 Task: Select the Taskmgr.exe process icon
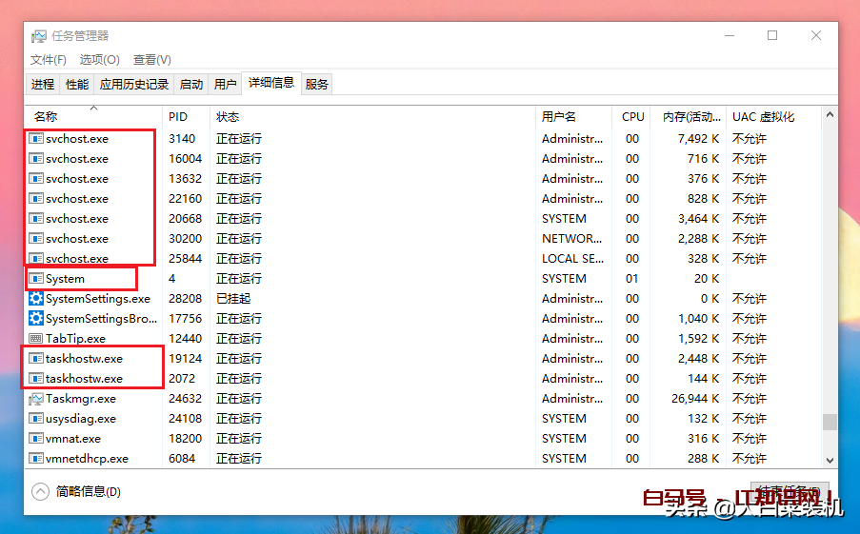[36, 399]
